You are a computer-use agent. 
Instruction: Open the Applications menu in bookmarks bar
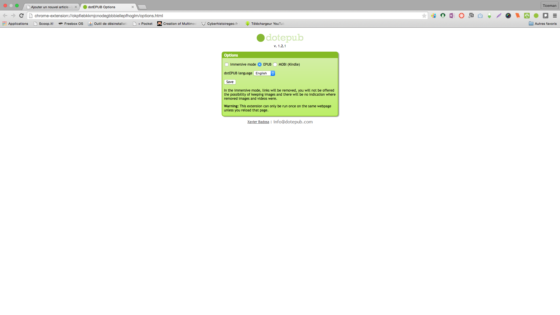pyautogui.click(x=15, y=23)
